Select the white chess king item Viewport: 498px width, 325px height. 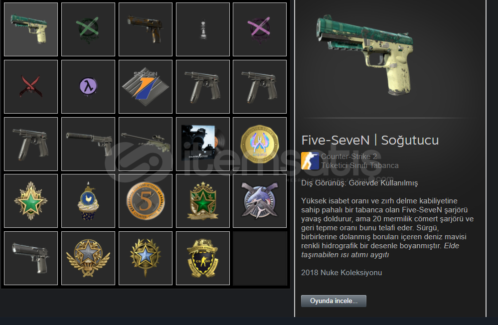202,29
